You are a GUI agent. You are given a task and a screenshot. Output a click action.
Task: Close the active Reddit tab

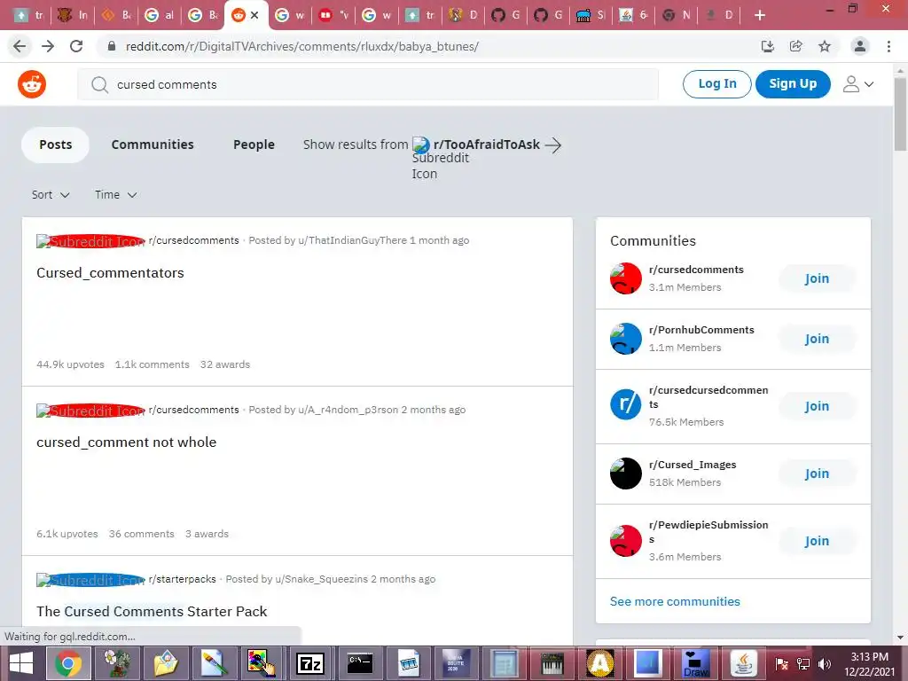point(254,16)
